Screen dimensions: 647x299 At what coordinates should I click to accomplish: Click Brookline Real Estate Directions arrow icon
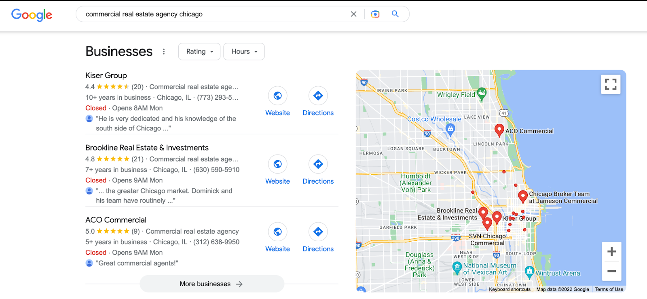pyautogui.click(x=318, y=164)
